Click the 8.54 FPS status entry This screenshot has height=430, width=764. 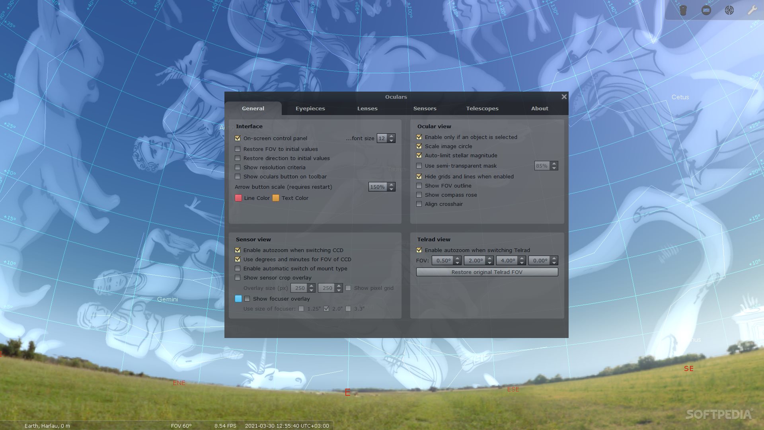tap(225, 426)
